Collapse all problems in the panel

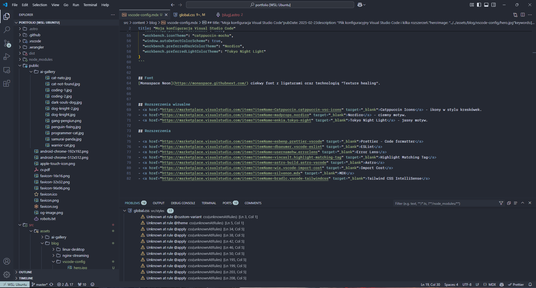point(509,203)
